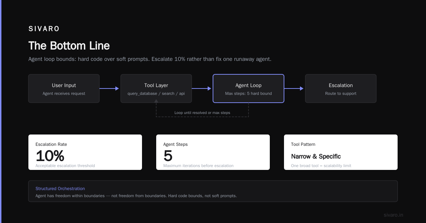426x223 pixels.
Task: Click arrow pointing to Escalation box
Action: coord(294,88)
